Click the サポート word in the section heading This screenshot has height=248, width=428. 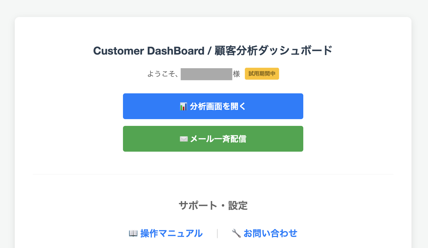click(198, 206)
